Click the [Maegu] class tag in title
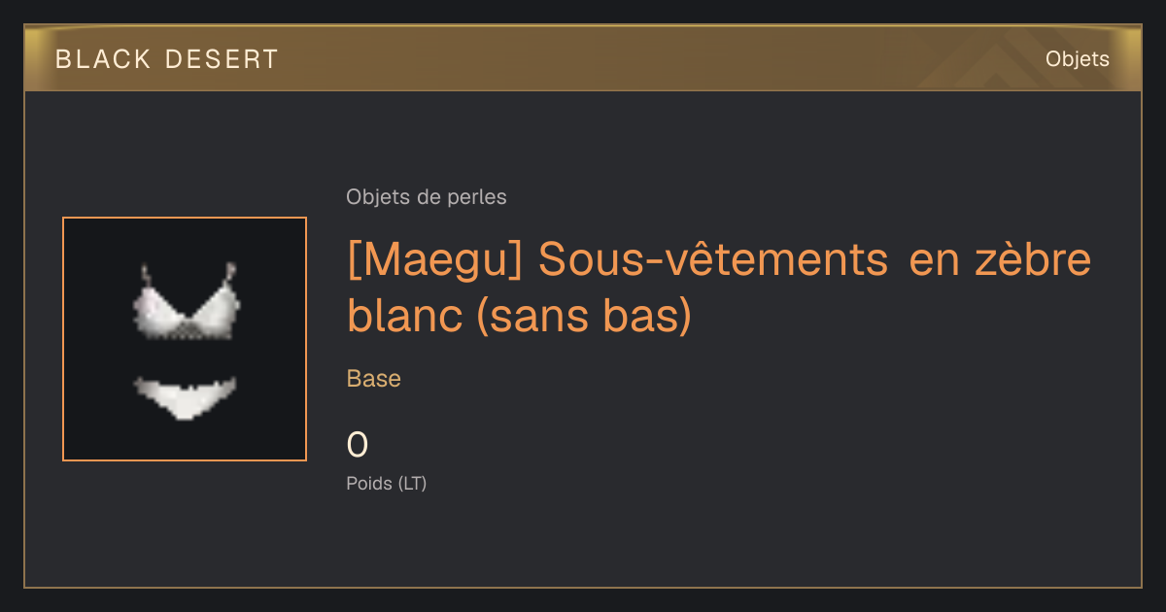Image resolution: width=1166 pixels, height=612 pixels. pyautogui.click(x=435, y=260)
